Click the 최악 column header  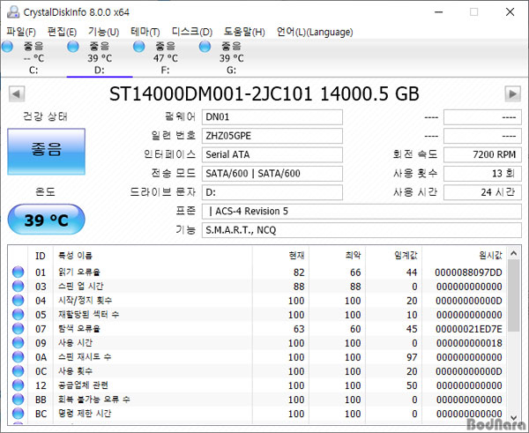(337, 256)
